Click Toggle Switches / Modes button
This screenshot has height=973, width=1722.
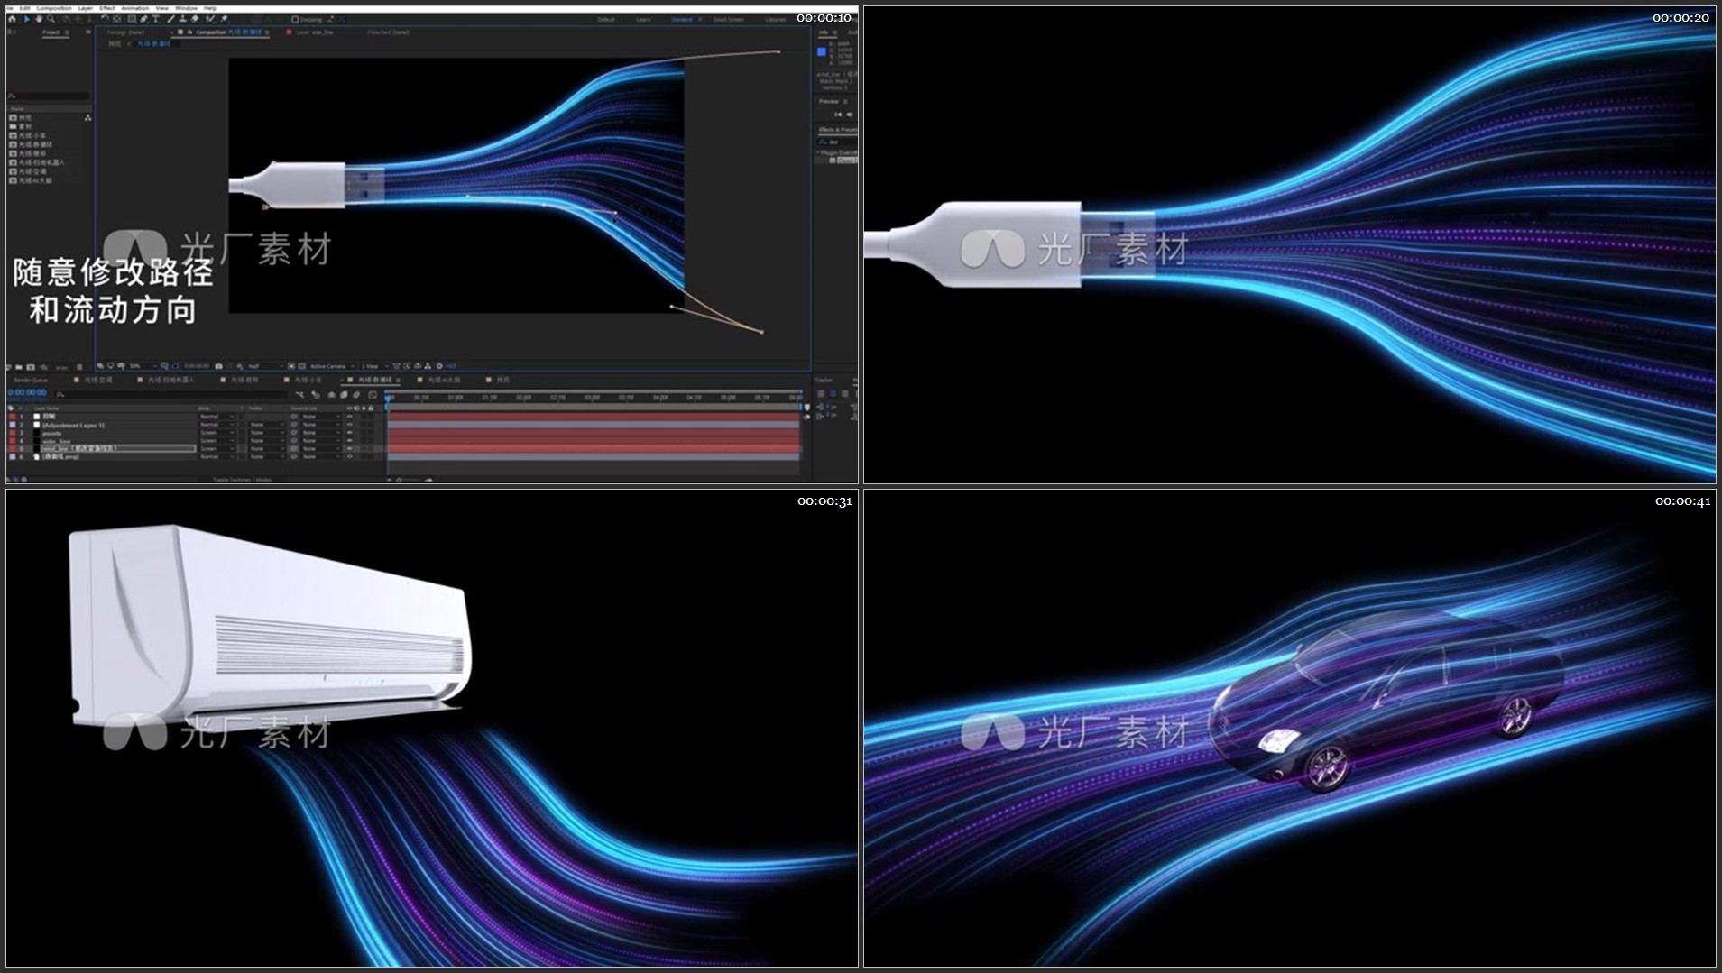242,480
